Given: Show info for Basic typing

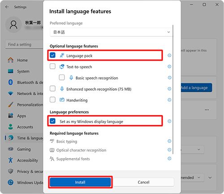Looking at the screenshot, I should pos(169,141).
